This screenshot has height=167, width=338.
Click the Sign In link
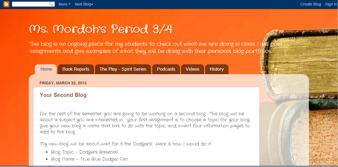[331, 4]
